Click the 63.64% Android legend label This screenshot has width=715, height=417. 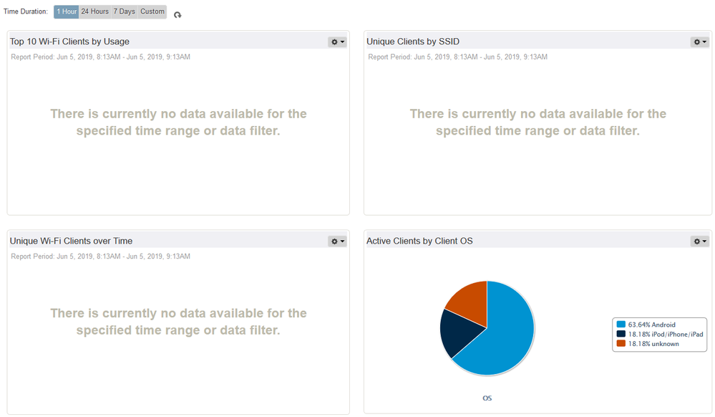point(651,325)
